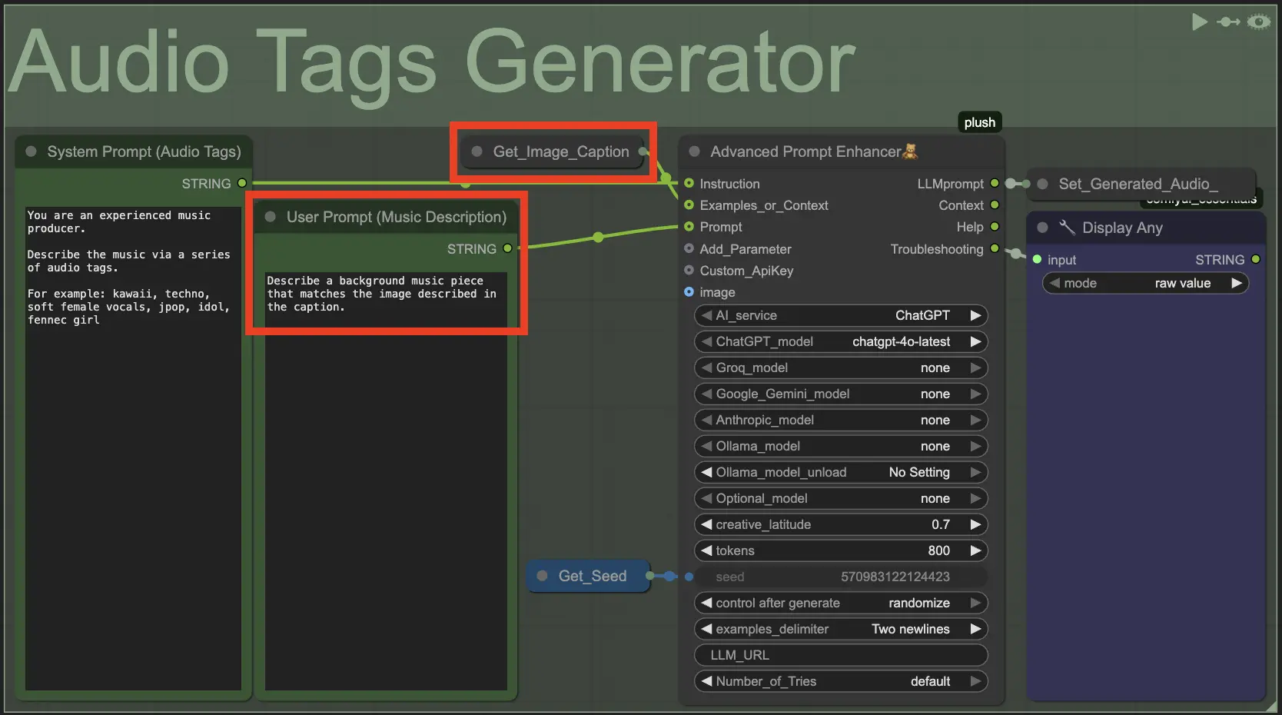This screenshot has height=715, width=1282.
Task: Toggle collapse dot on Get_Image_Caption node
Action: [x=477, y=151]
